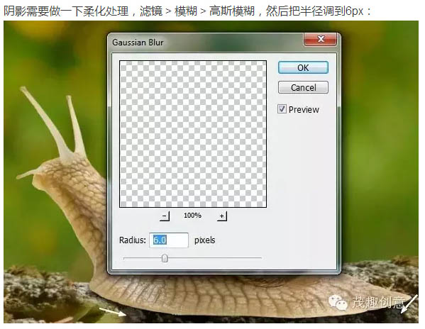Screen dimensions: 425x329
Task: Click the Radius label text
Action: coord(132,240)
